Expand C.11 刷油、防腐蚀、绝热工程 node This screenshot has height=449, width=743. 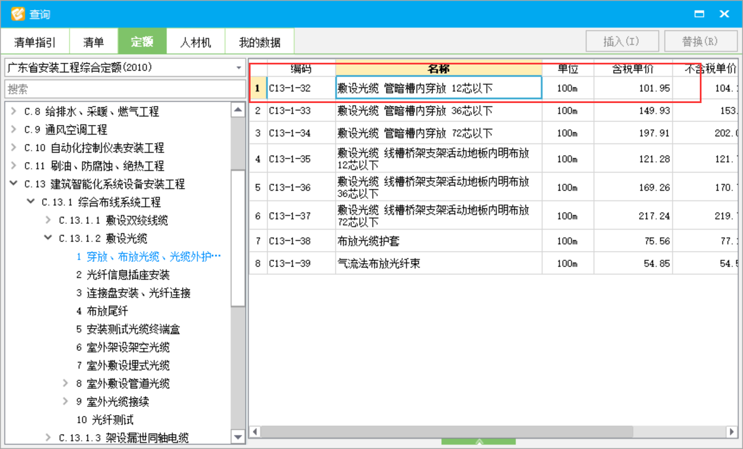13,166
